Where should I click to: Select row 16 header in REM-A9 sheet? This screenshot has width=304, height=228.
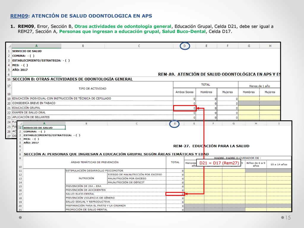pyautogui.click(x=9, y=79)
